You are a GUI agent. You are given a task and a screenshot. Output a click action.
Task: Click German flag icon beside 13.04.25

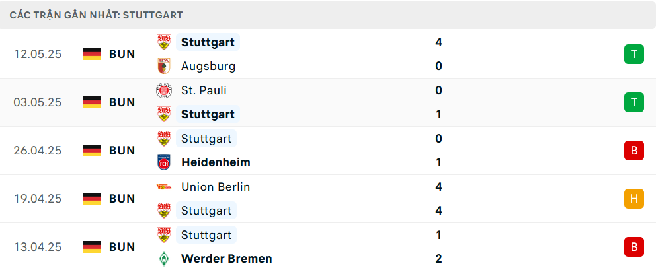click(92, 247)
